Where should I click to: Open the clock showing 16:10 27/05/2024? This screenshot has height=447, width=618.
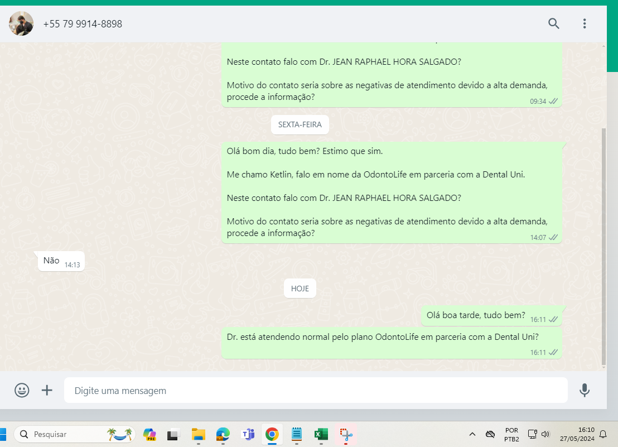click(x=577, y=434)
